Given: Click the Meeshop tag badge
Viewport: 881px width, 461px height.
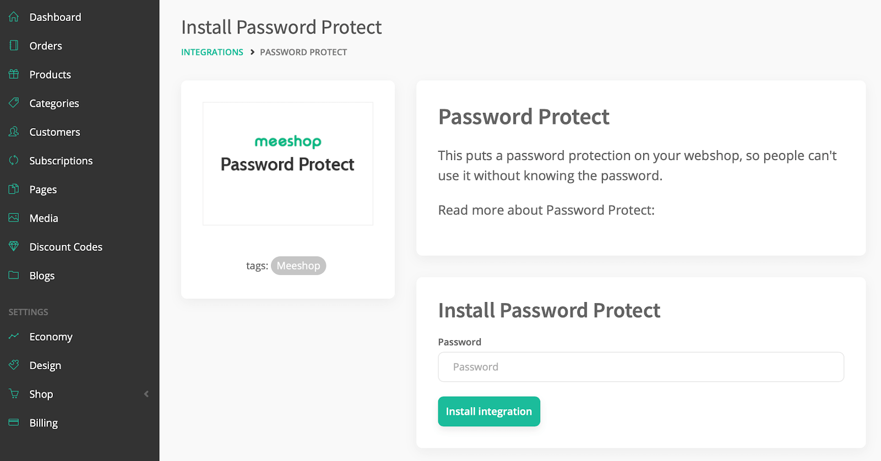Looking at the screenshot, I should [x=298, y=266].
